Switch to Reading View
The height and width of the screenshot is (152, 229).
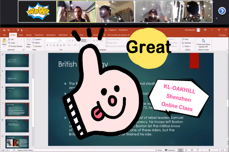click(x=192, y=150)
